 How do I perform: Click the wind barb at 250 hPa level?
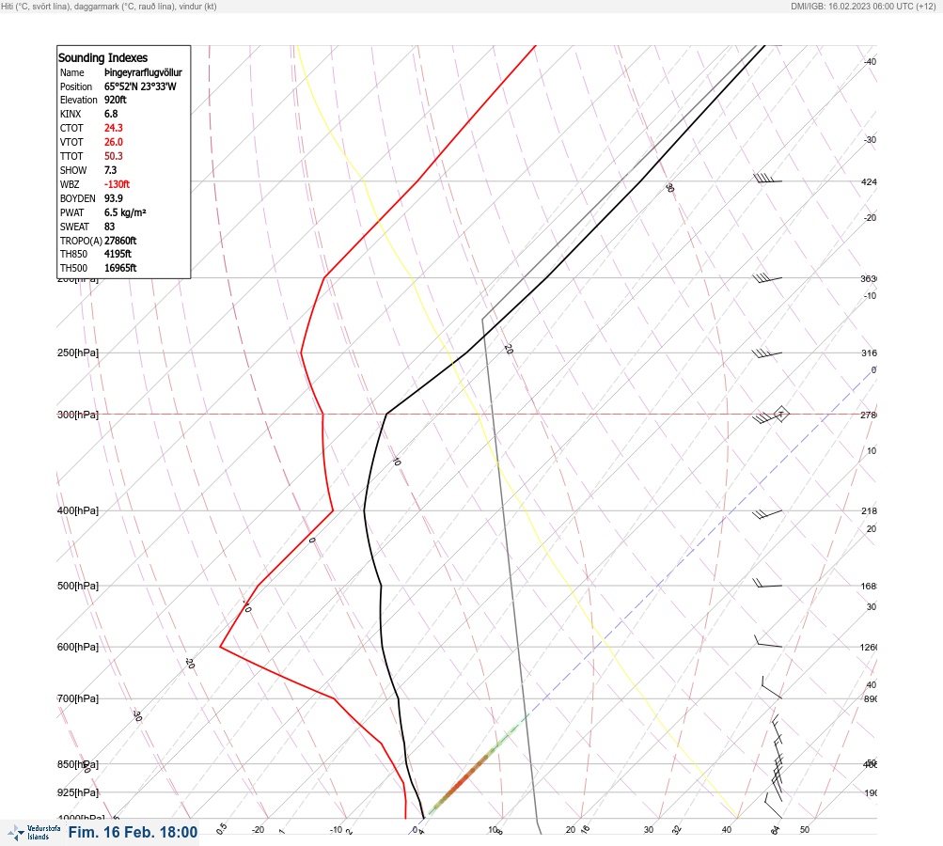767,353
